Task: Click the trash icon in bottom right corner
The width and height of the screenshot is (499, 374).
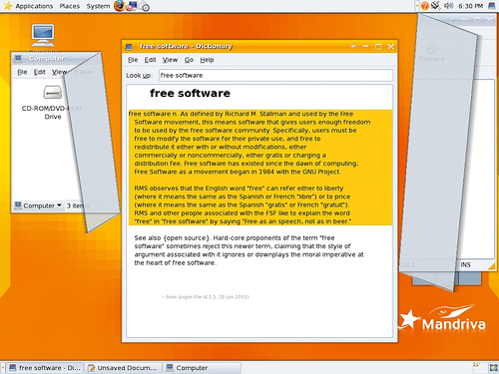Action: coord(493,367)
